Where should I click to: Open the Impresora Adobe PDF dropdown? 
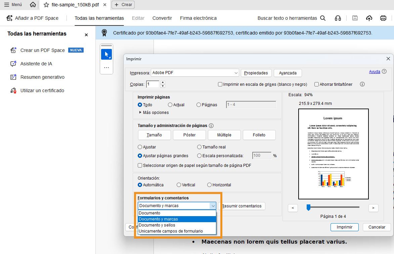pos(195,73)
